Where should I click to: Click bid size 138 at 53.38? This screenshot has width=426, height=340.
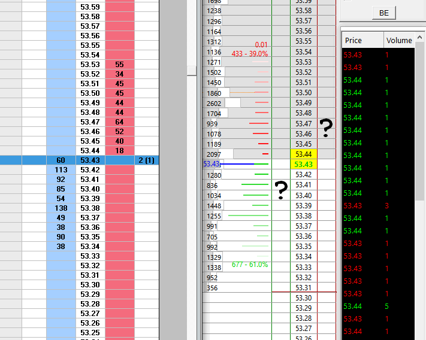[61, 208]
